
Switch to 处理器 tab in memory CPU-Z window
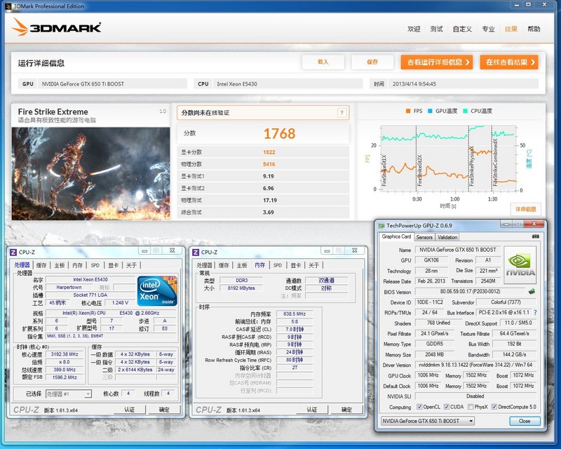[x=204, y=265]
